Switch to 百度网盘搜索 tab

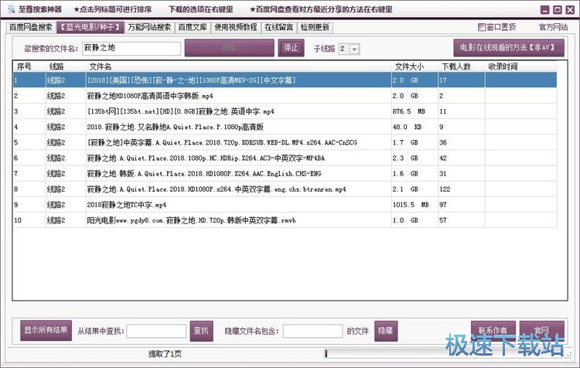(31, 27)
